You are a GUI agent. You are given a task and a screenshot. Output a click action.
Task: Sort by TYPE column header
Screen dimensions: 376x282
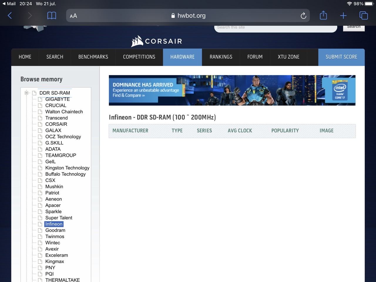(177, 131)
